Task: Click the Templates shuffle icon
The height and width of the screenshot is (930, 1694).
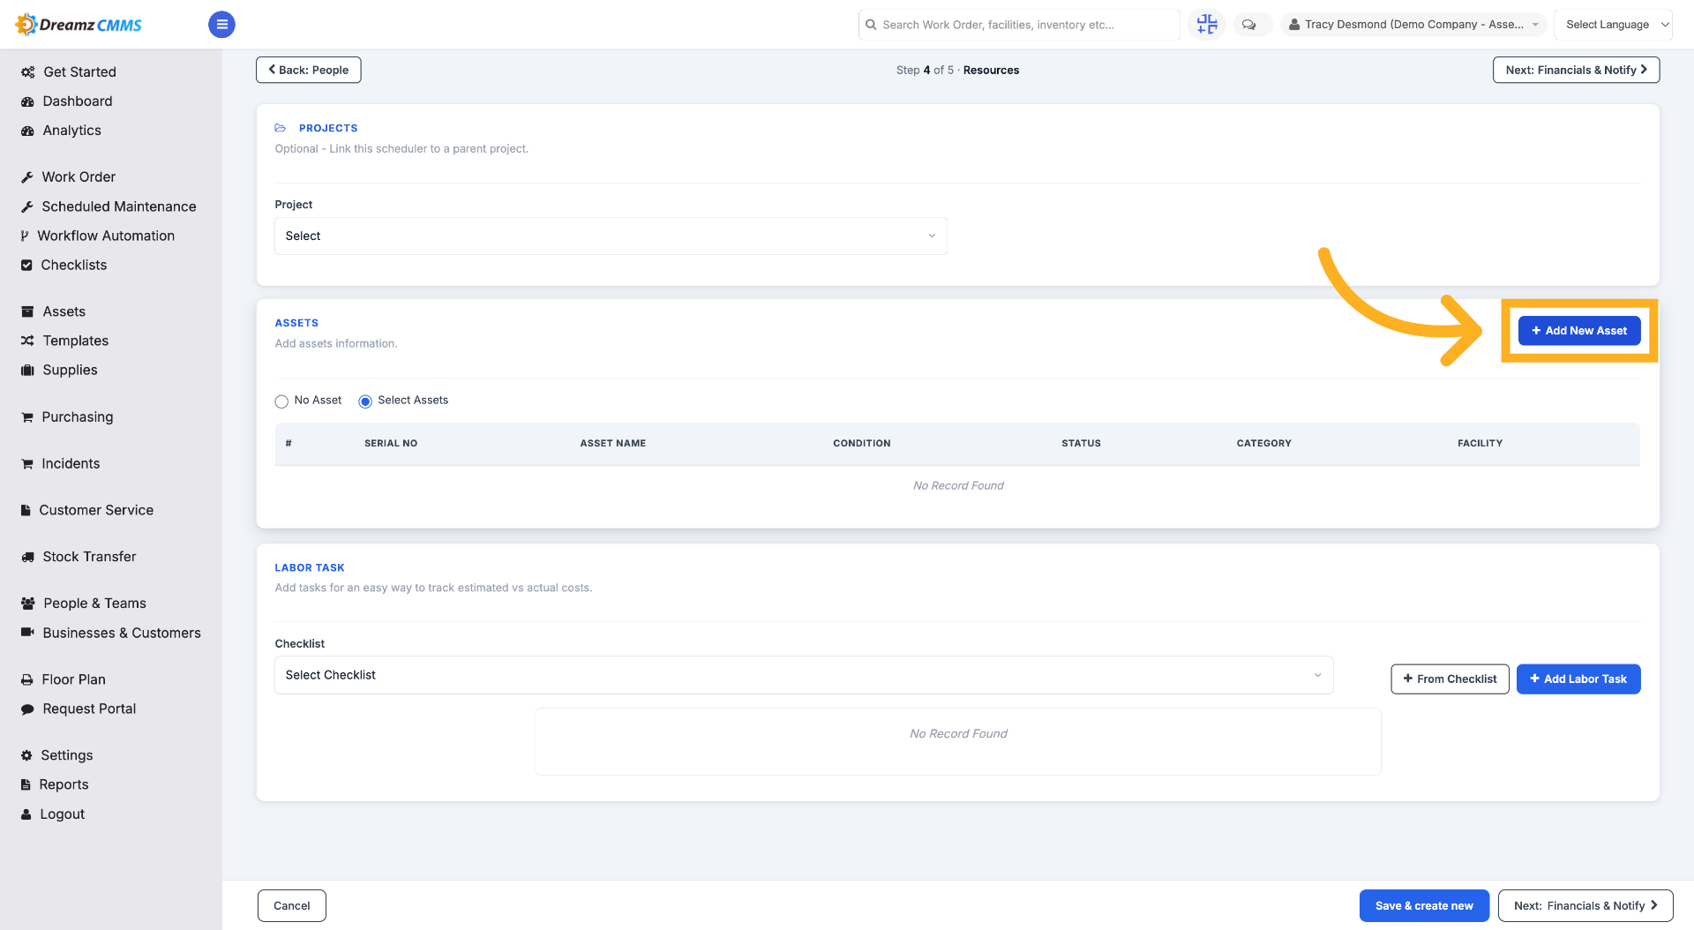Action: tap(27, 341)
